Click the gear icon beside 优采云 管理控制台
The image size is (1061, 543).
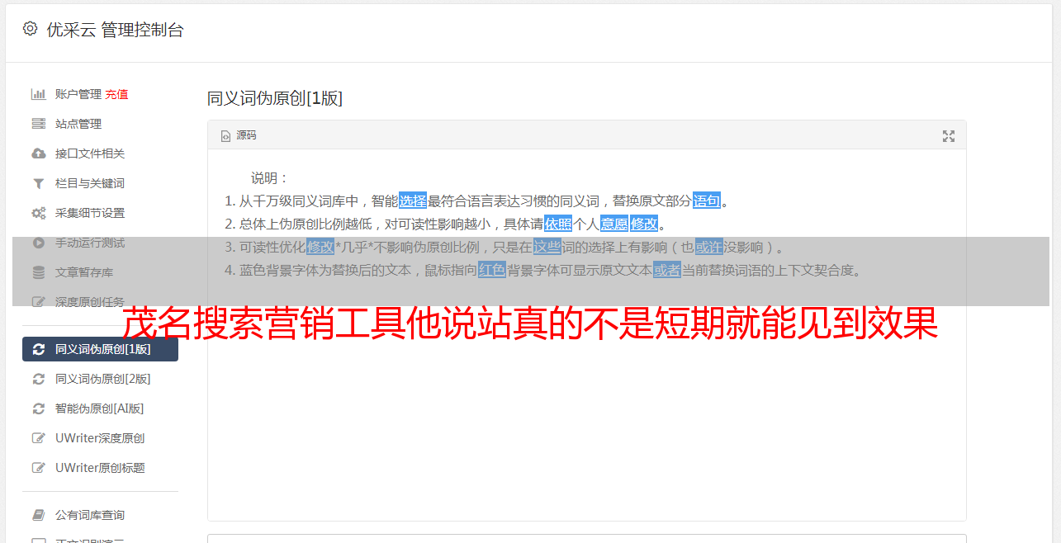point(31,29)
